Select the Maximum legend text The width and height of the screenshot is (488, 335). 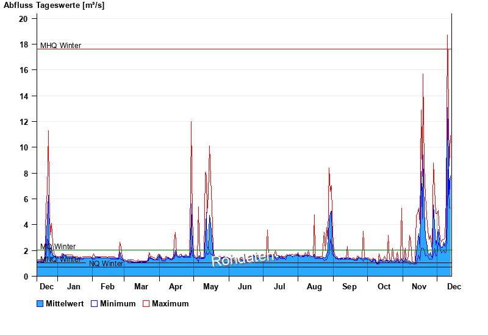[170, 303]
